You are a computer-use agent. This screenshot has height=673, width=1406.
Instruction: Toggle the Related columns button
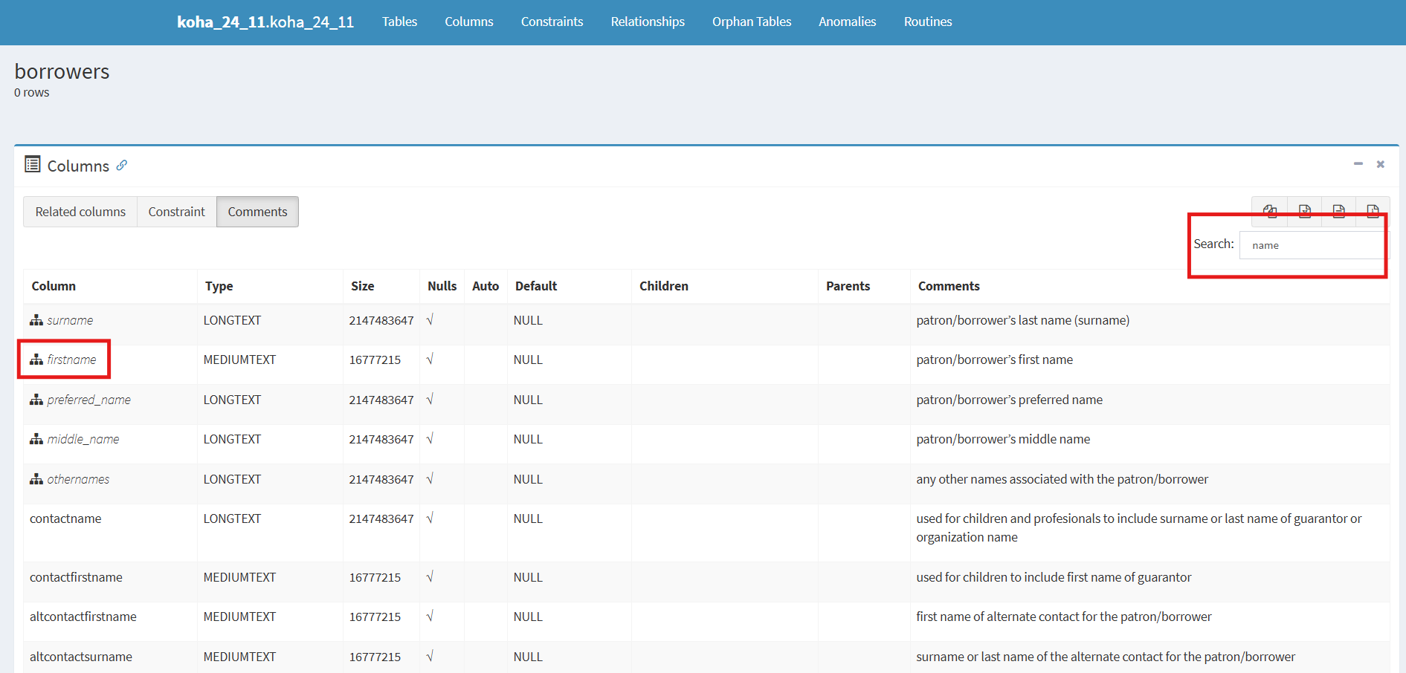(x=80, y=212)
